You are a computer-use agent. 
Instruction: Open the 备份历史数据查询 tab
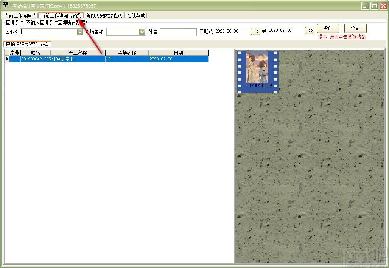[x=104, y=15]
